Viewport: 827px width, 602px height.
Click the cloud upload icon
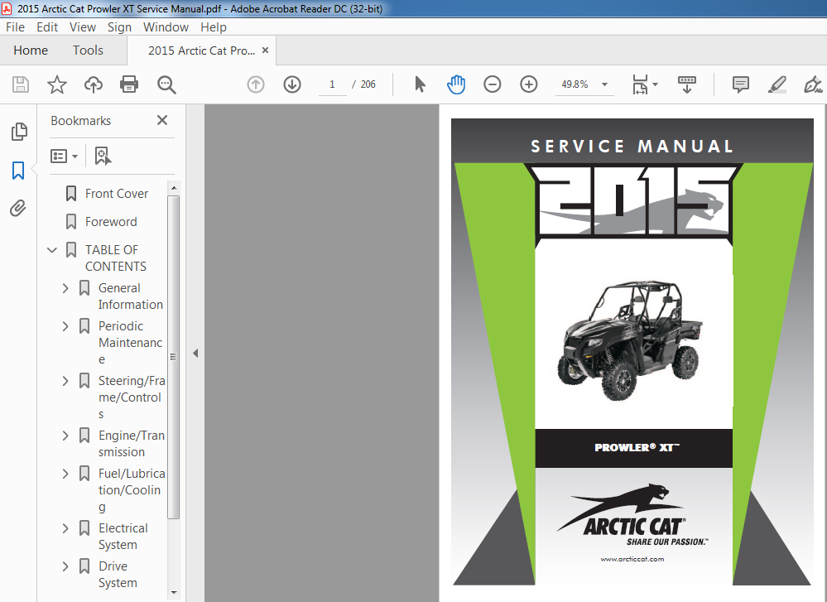tap(94, 84)
